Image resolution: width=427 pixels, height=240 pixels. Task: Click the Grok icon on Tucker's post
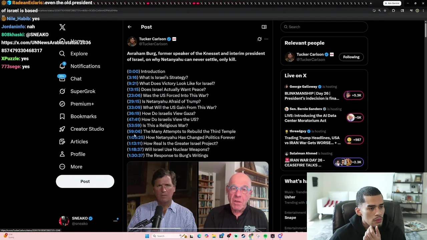pos(259,39)
